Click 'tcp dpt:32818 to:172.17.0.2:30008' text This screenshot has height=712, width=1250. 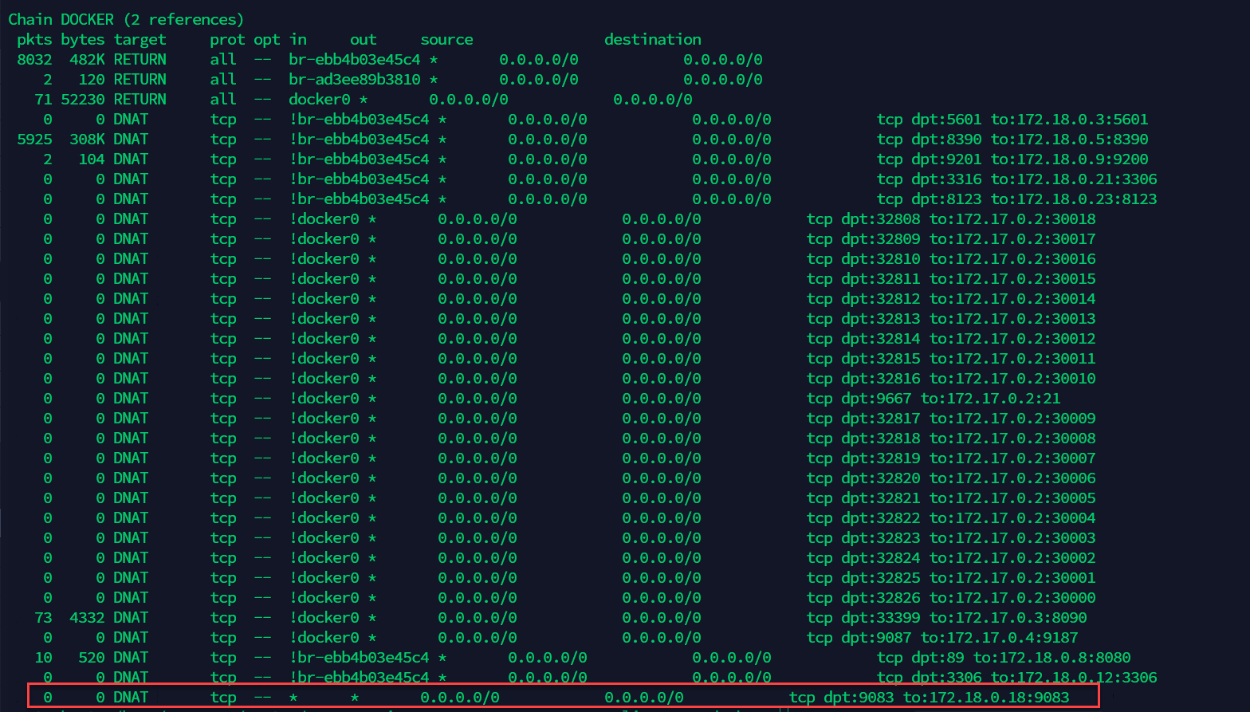[951, 438]
